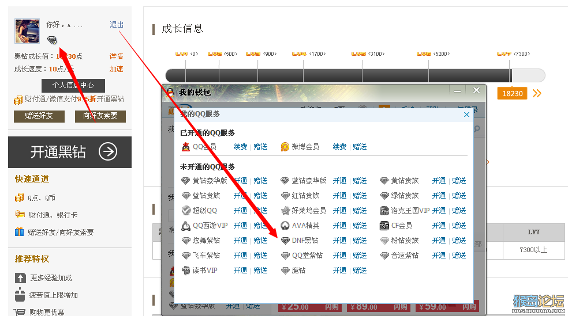This screenshot has width=568, height=316.
Task: Click the 微博会员 icon
Action: (285, 147)
